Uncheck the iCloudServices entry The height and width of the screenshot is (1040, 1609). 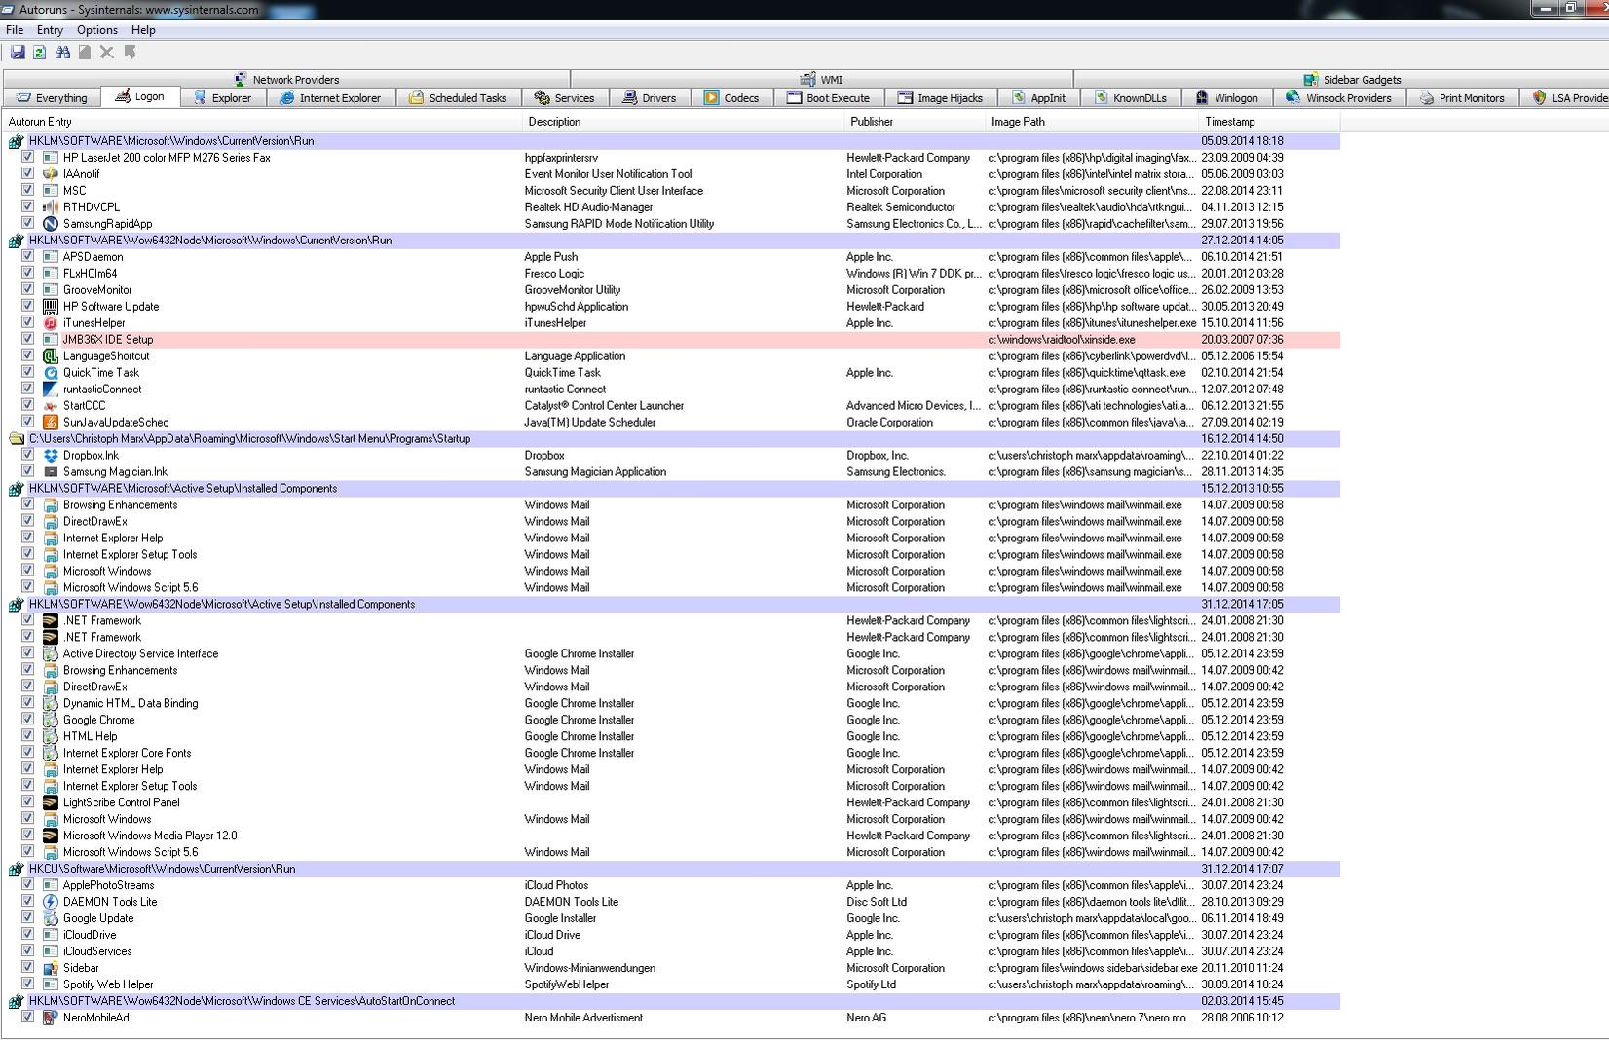tap(27, 951)
